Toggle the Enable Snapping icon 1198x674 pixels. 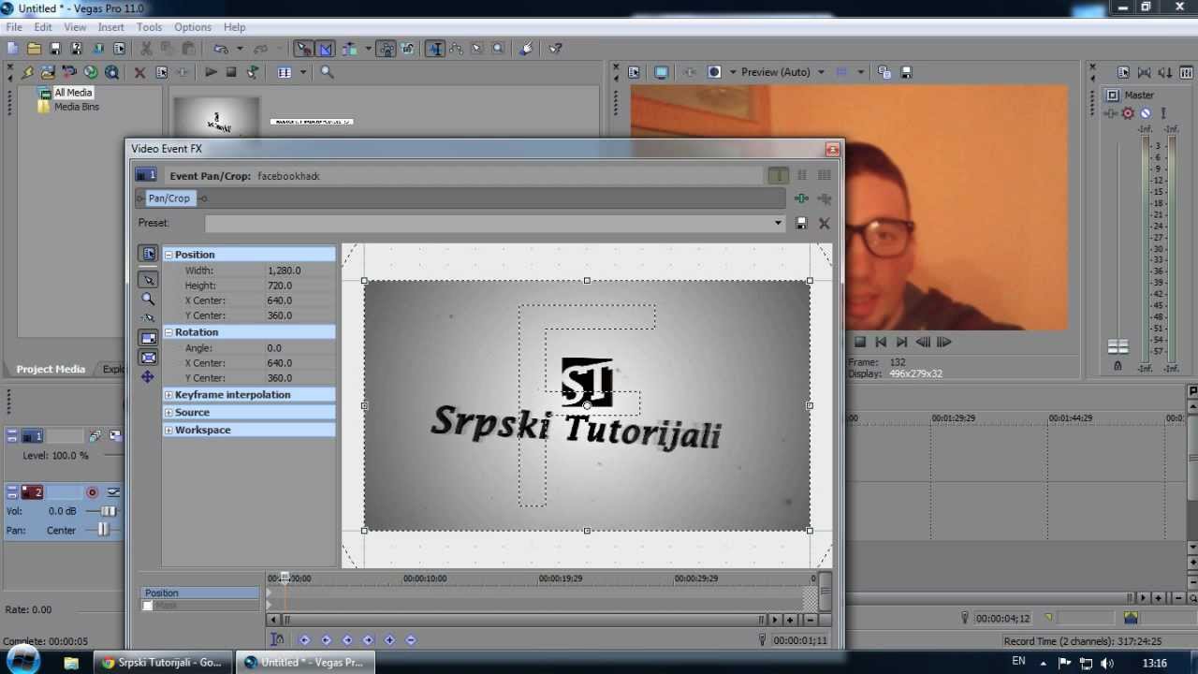(303, 49)
